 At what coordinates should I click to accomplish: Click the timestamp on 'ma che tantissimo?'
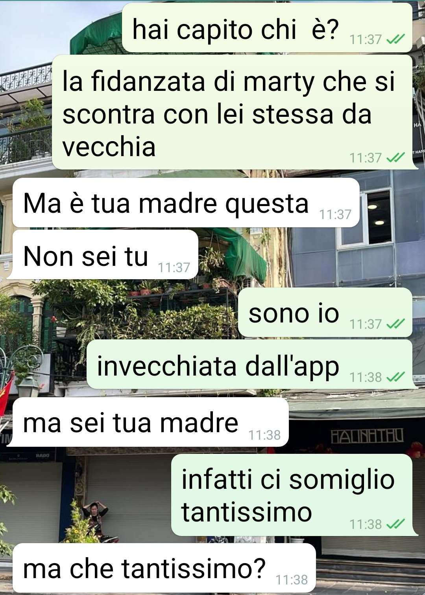coord(292,580)
